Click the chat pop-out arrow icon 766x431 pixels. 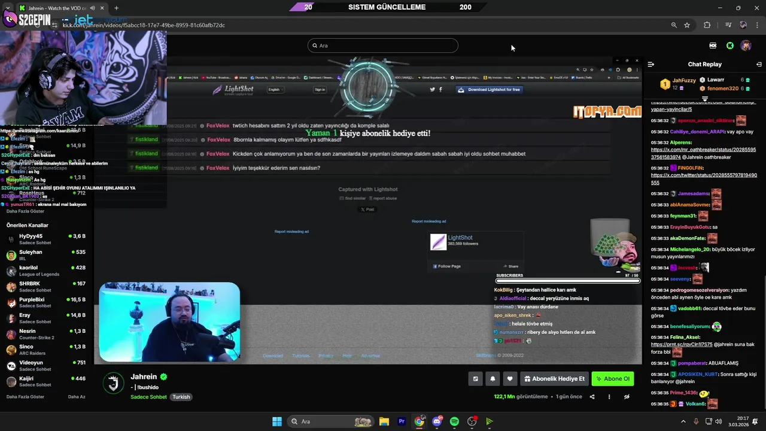click(759, 64)
